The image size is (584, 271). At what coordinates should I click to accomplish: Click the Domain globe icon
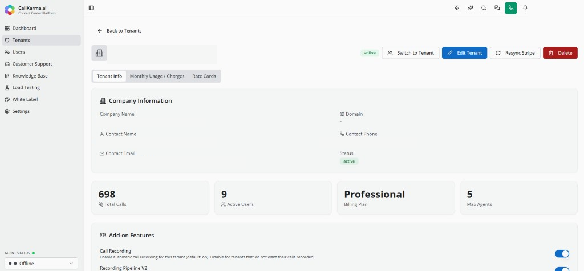coord(342,114)
